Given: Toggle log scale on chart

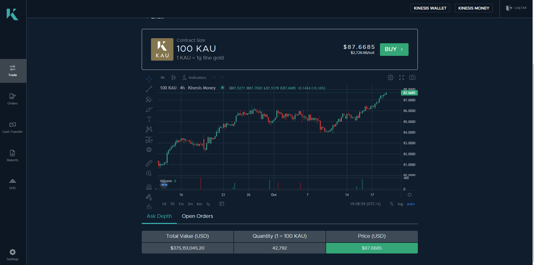Looking at the screenshot, I should 400,204.
